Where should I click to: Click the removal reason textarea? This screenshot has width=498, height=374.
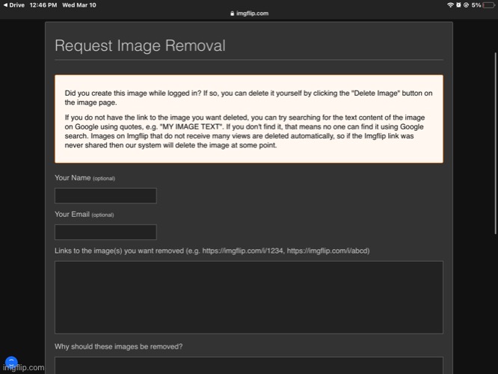click(x=249, y=366)
